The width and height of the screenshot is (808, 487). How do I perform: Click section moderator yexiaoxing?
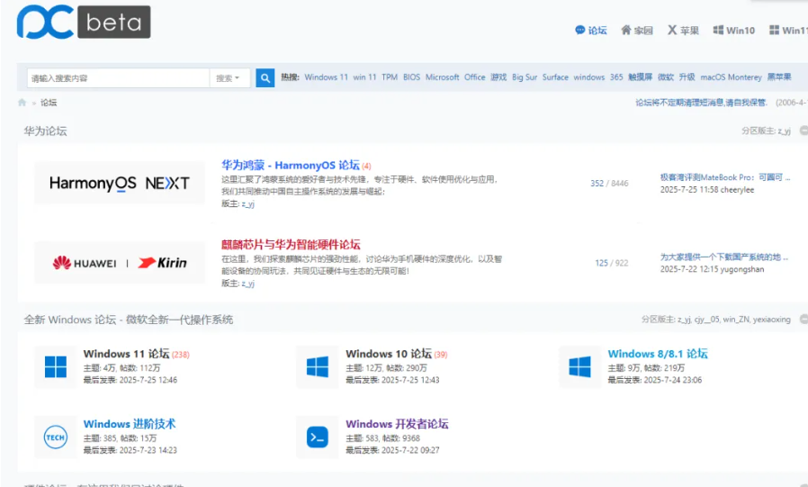point(771,320)
